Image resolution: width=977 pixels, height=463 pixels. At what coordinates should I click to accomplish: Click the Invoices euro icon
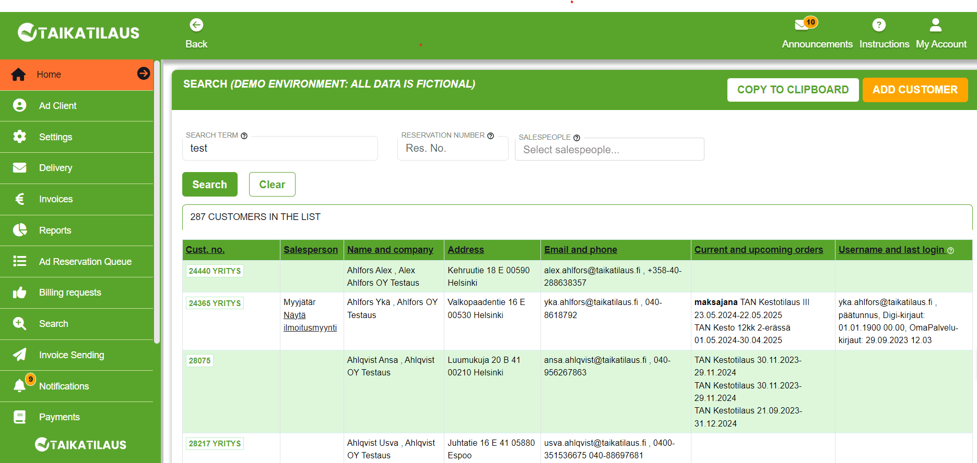pyautogui.click(x=20, y=199)
